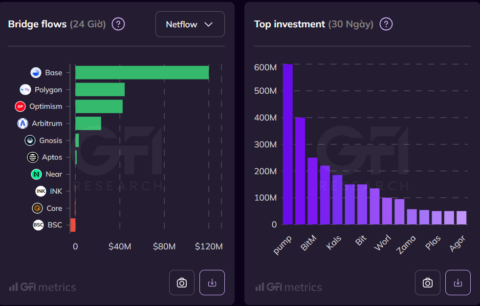Screen dimensions: 480x306
Task: Select the Polygon green netflow bar
Action: click(100, 90)
